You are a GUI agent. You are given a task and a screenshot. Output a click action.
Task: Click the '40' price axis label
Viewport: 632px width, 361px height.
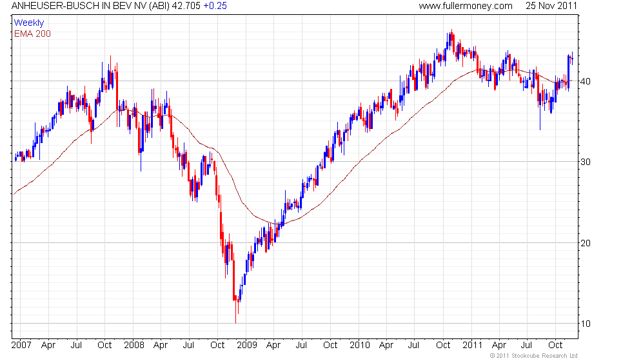pyautogui.click(x=586, y=81)
